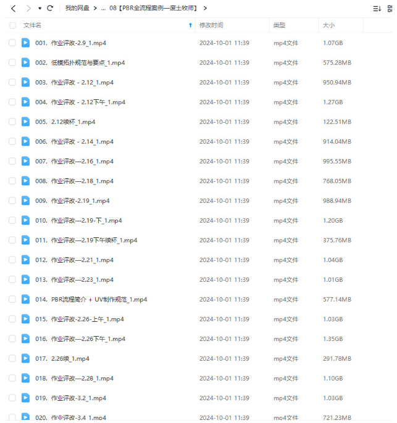This screenshot has width=397, height=423.
Task: Switch to grid view mode icon
Action: [x=390, y=9]
